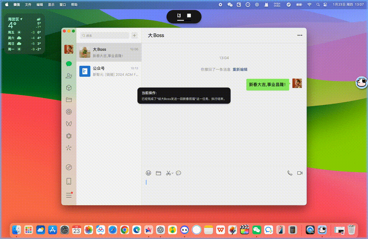Open the Moments shutter icon in sidebar
The image size is (368, 239).
[69, 112]
